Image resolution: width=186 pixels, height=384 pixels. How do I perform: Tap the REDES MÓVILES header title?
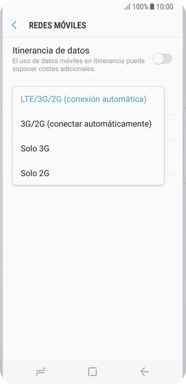click(x=58, y=25)
